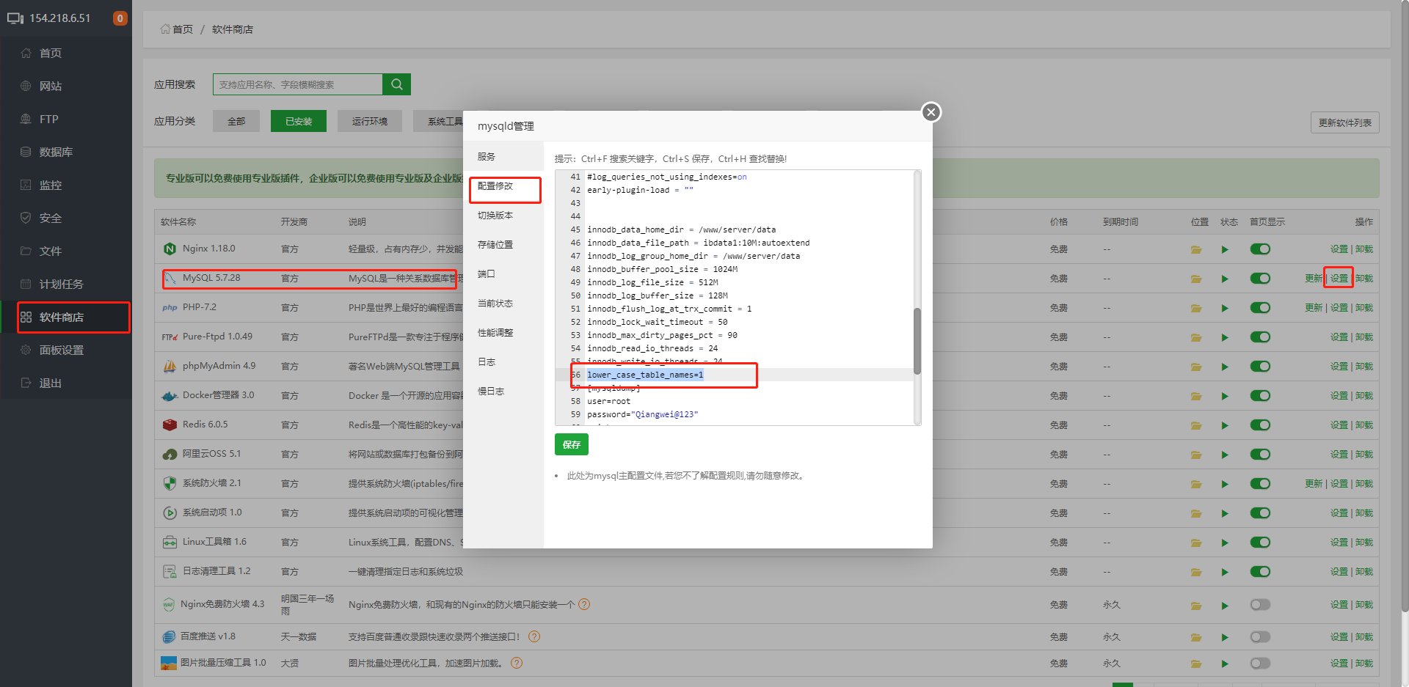Click the phpMyAdmin 4.9 software icon

170,366
